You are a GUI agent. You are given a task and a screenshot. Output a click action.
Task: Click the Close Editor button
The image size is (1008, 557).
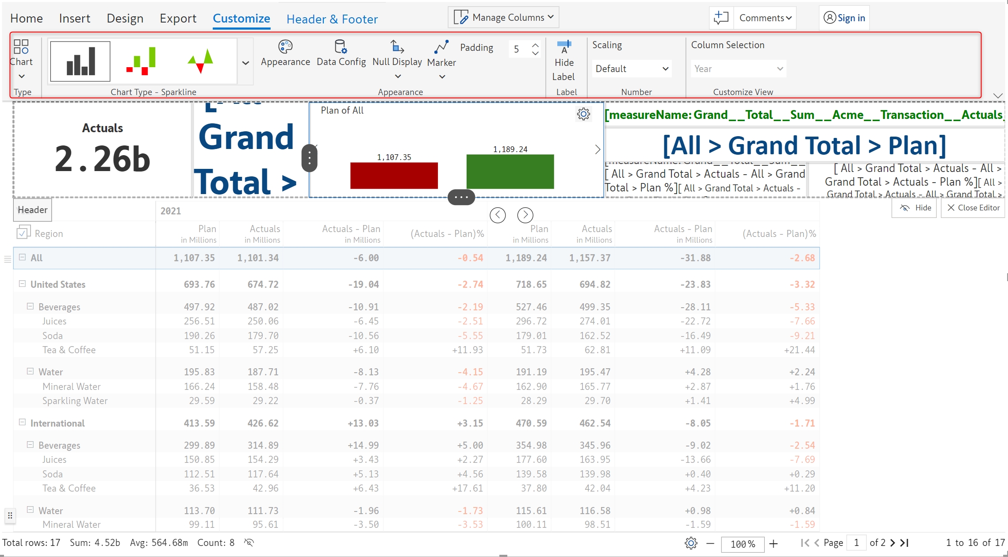[973, 208]
